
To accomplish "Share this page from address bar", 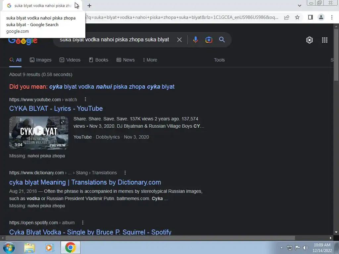I will coord(287,17).
